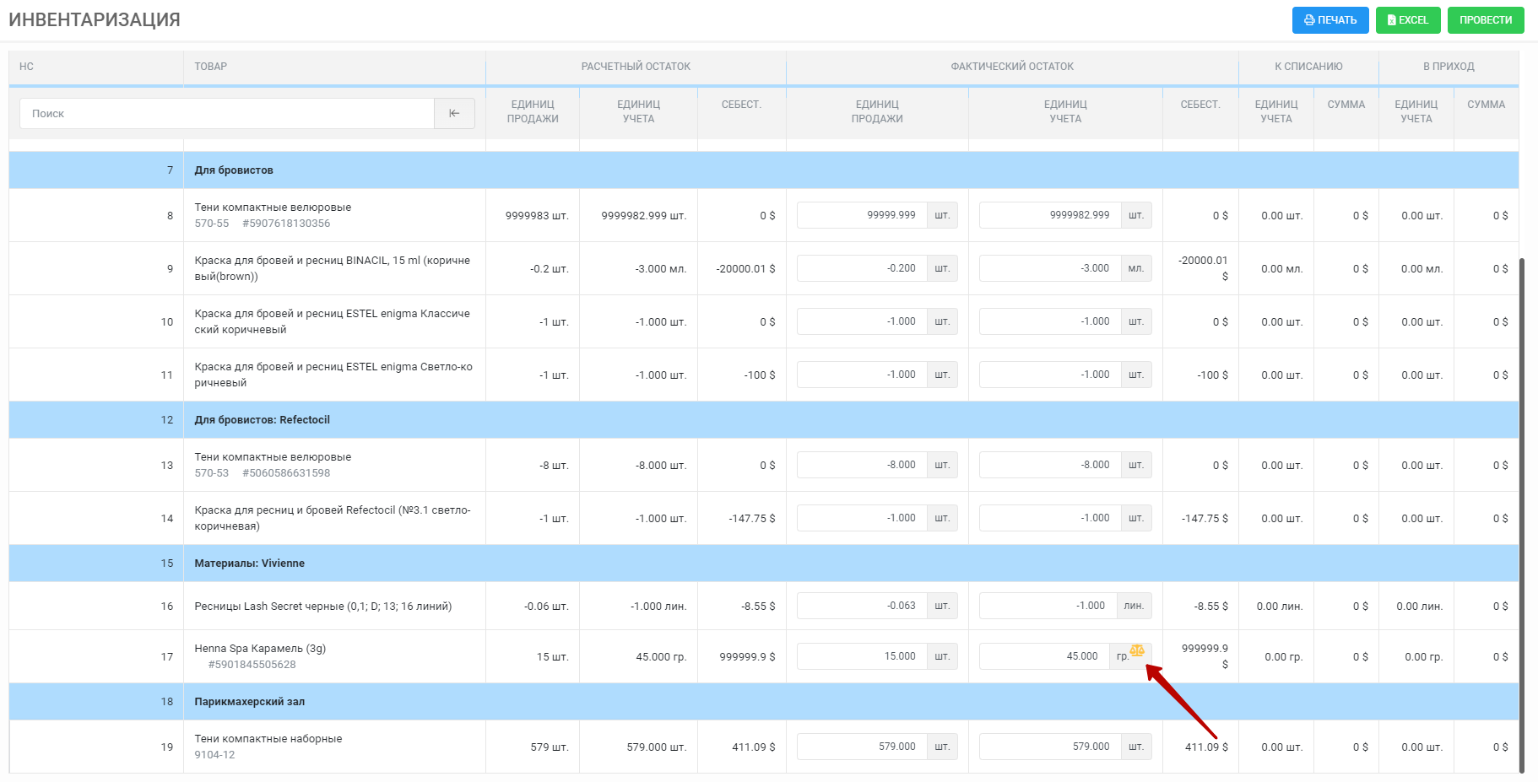1538x782 pixels.
Task: Click the clear-search arrow icon
Action: 454,113
